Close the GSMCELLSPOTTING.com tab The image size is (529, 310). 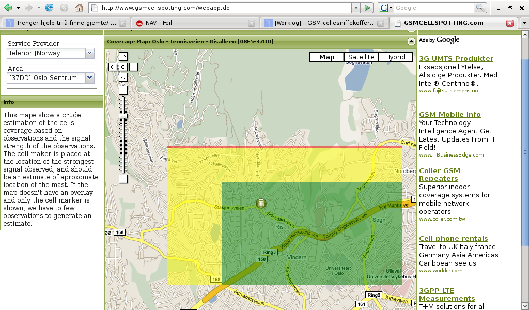510,23
